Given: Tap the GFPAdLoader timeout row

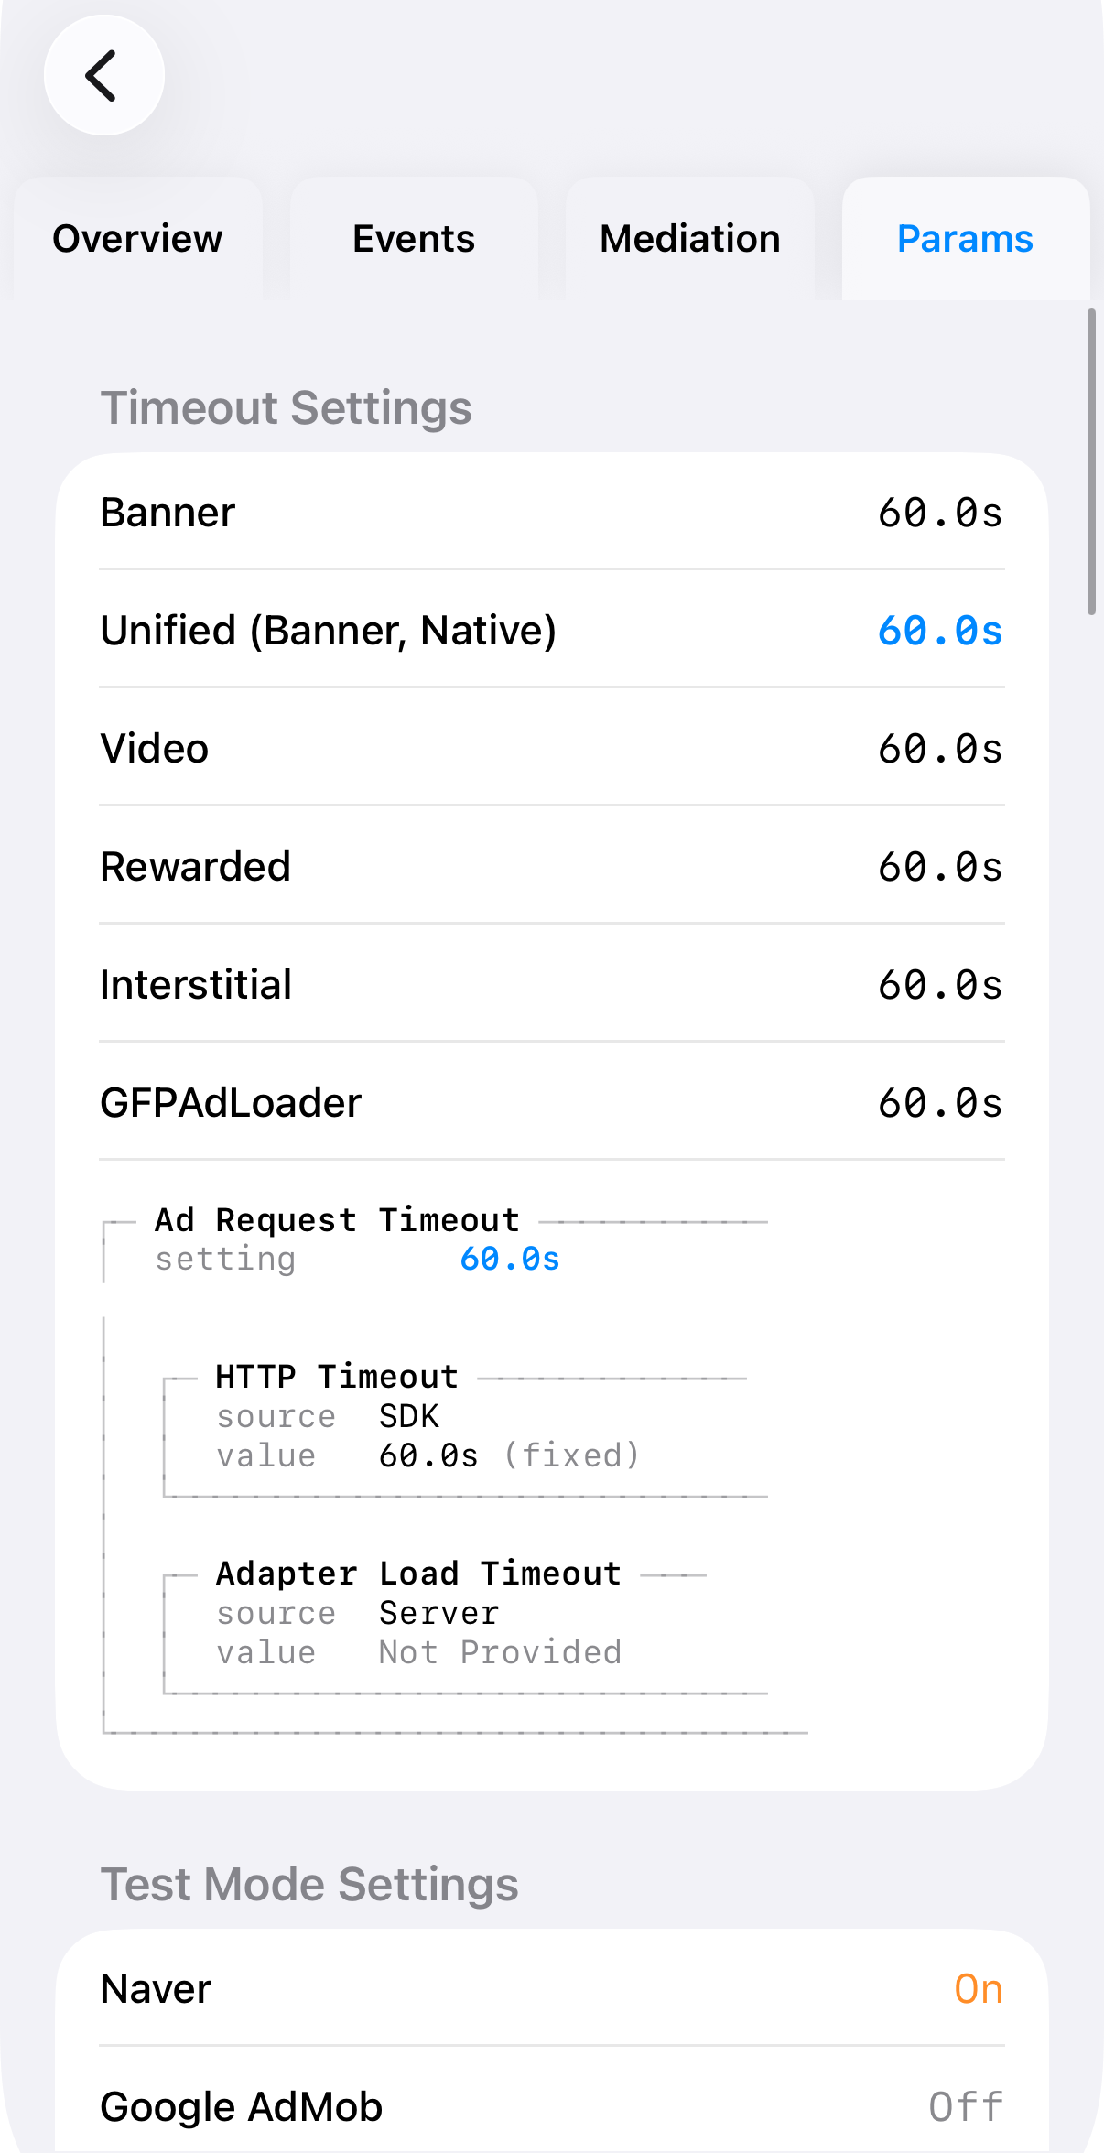Looking at the screenshot, I should pyautogui.click(x=551, y=1103).
